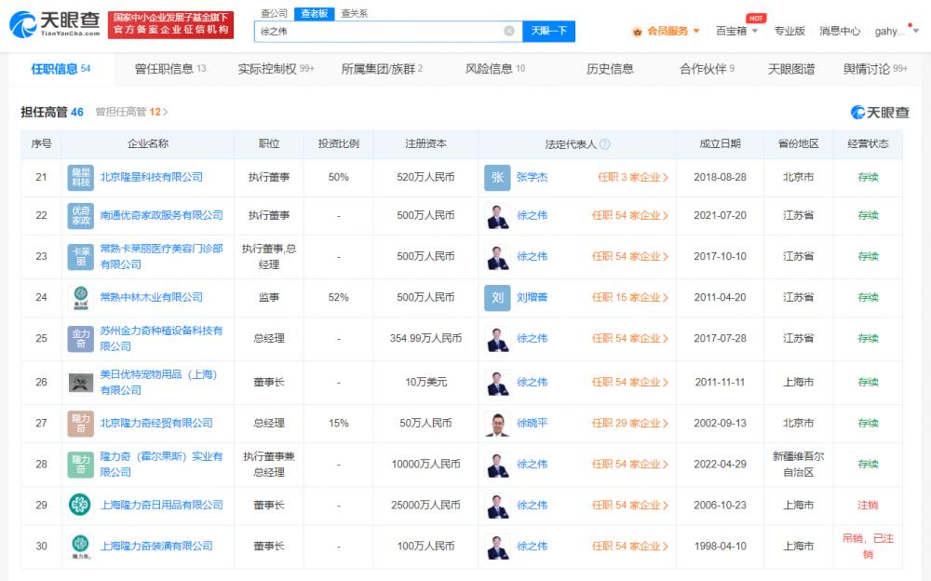Open 南通优奇家政 company logo
Image resolution: width=931 pixels, height=581 pixels.
coord(81,216)
